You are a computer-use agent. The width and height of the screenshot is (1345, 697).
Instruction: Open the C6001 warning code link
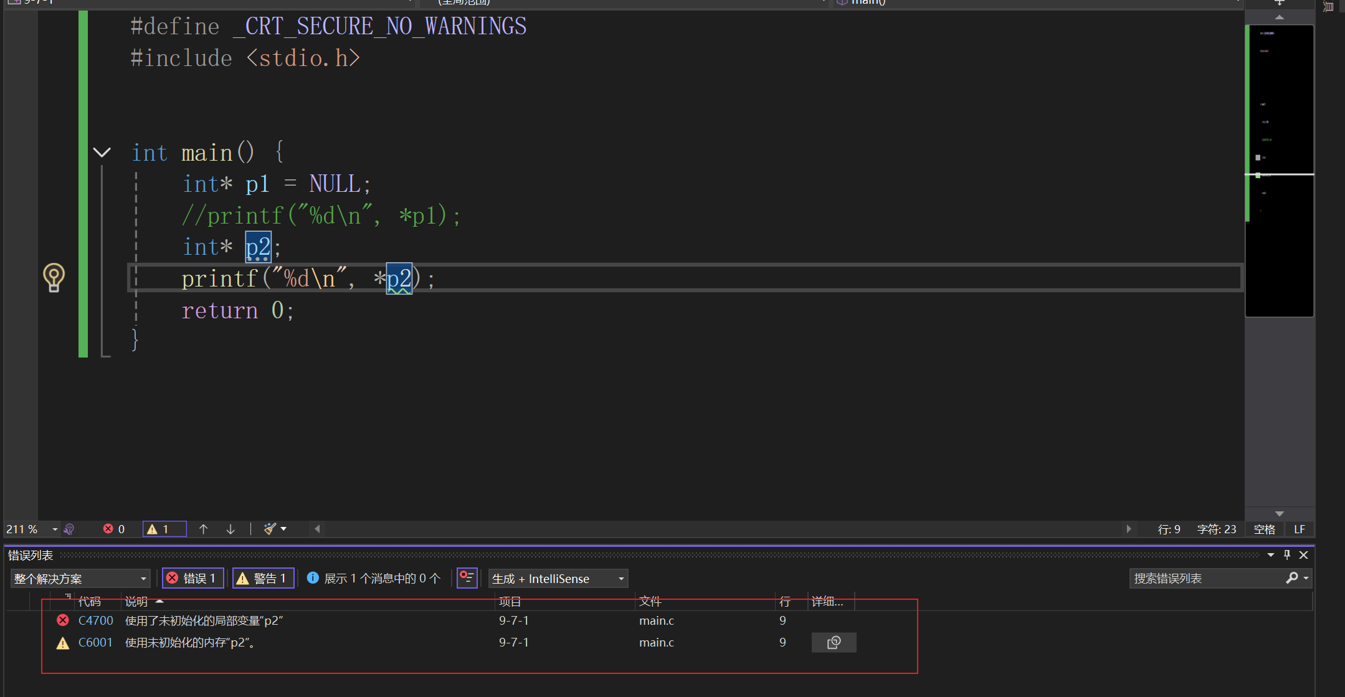pyautogui.click(x=95, y=642)
